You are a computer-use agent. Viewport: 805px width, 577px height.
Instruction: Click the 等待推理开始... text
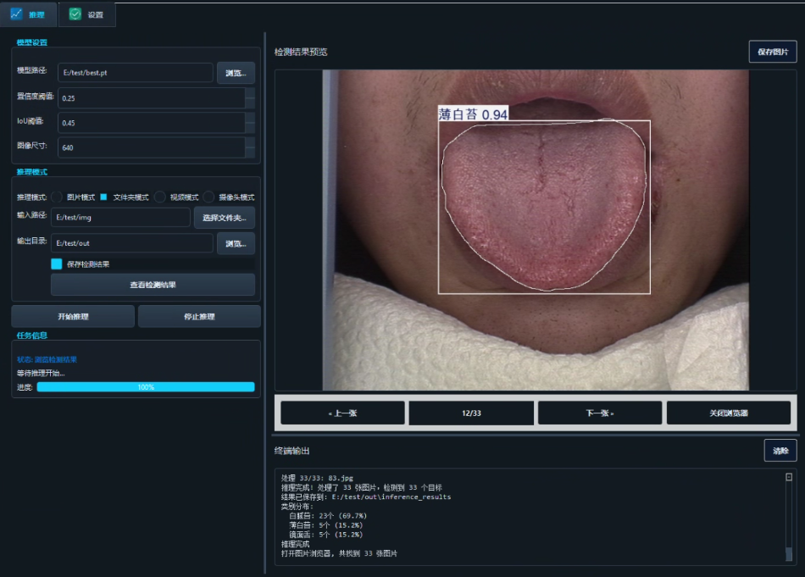pos(41,373)
